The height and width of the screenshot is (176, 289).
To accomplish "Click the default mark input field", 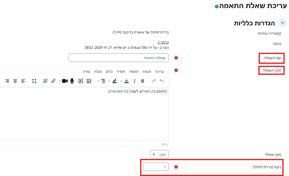I will pos(156,167).
